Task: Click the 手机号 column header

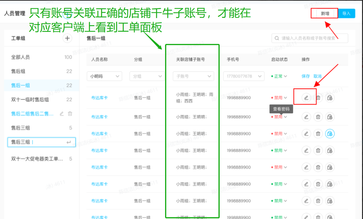Action: [233, 60]
